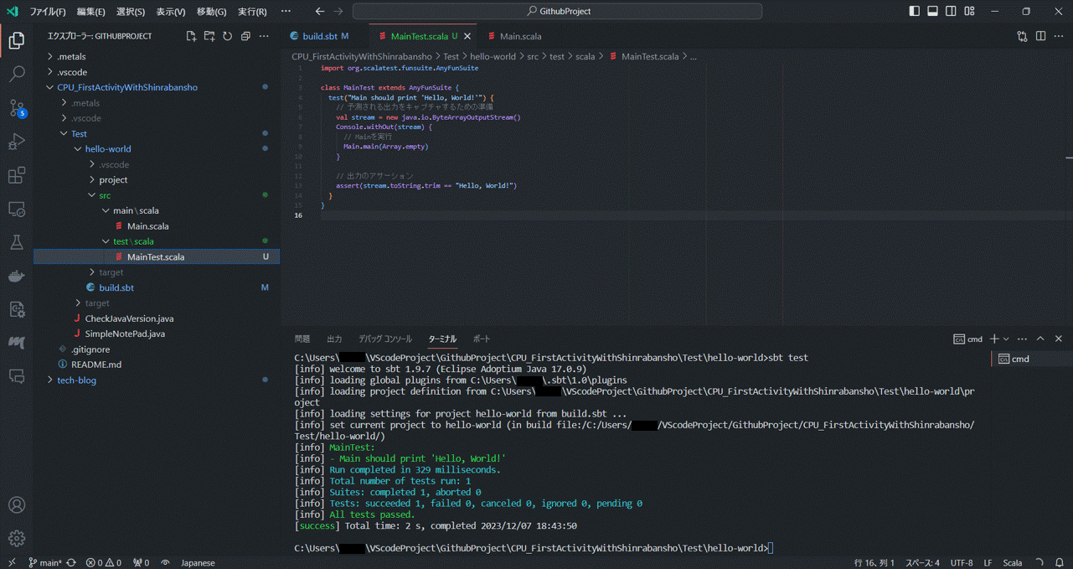Open the 表示(V) menu
The height and width of the screenshot is (569, 1073).
click(x=171, y=12)
